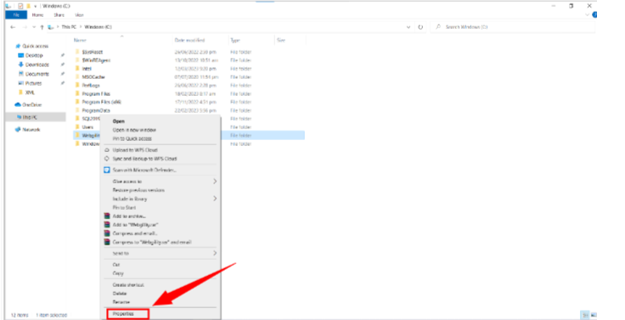This screenshot has height=320, width=625.
Task: Select the Program Files (x86) folder
Action: [101, 102]
